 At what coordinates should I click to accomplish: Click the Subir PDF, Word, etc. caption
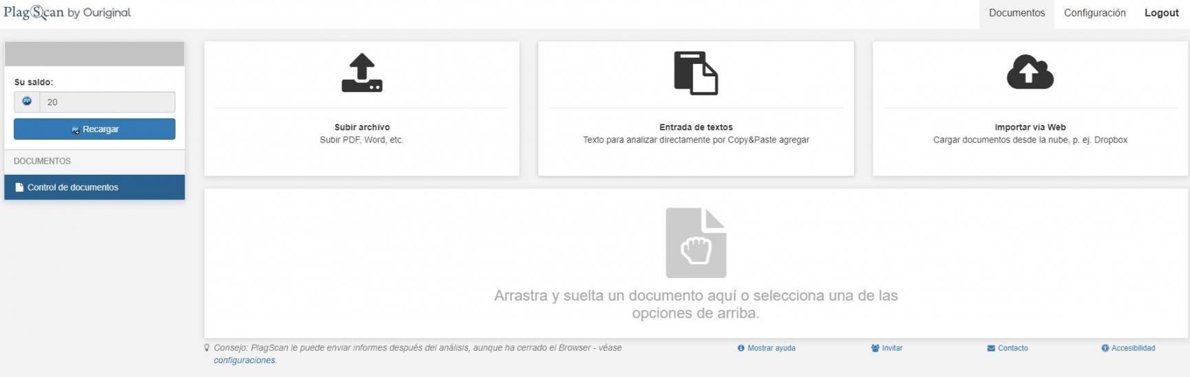361,140
